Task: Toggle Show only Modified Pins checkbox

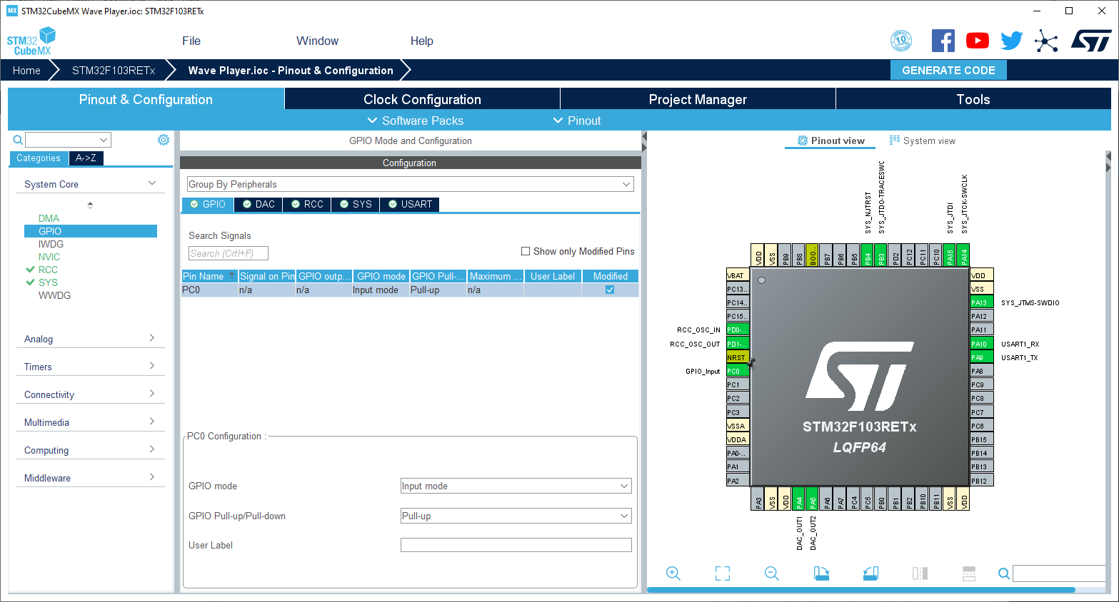Action: click(x=526, y=251)
